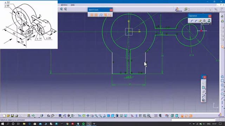Open Task View on the taskbar
Viewport: 225px width, 126px height.
click(x=18, y=124)
